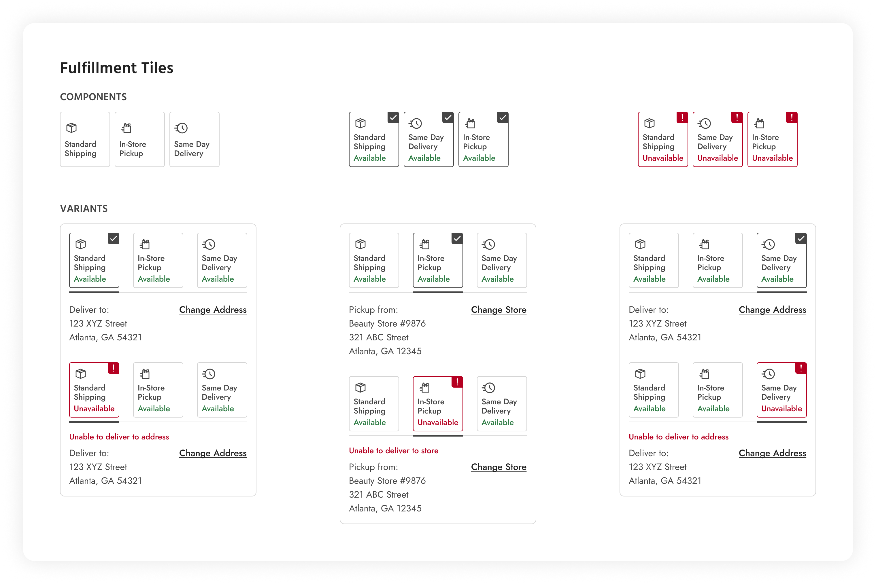Click Change Address below Unable to deliver message
Image resolution: width=876 pixels, height=584 pixels.
pos(213,453)
